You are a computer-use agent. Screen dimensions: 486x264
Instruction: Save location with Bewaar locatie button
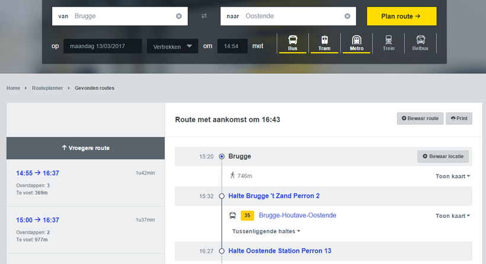443,156
